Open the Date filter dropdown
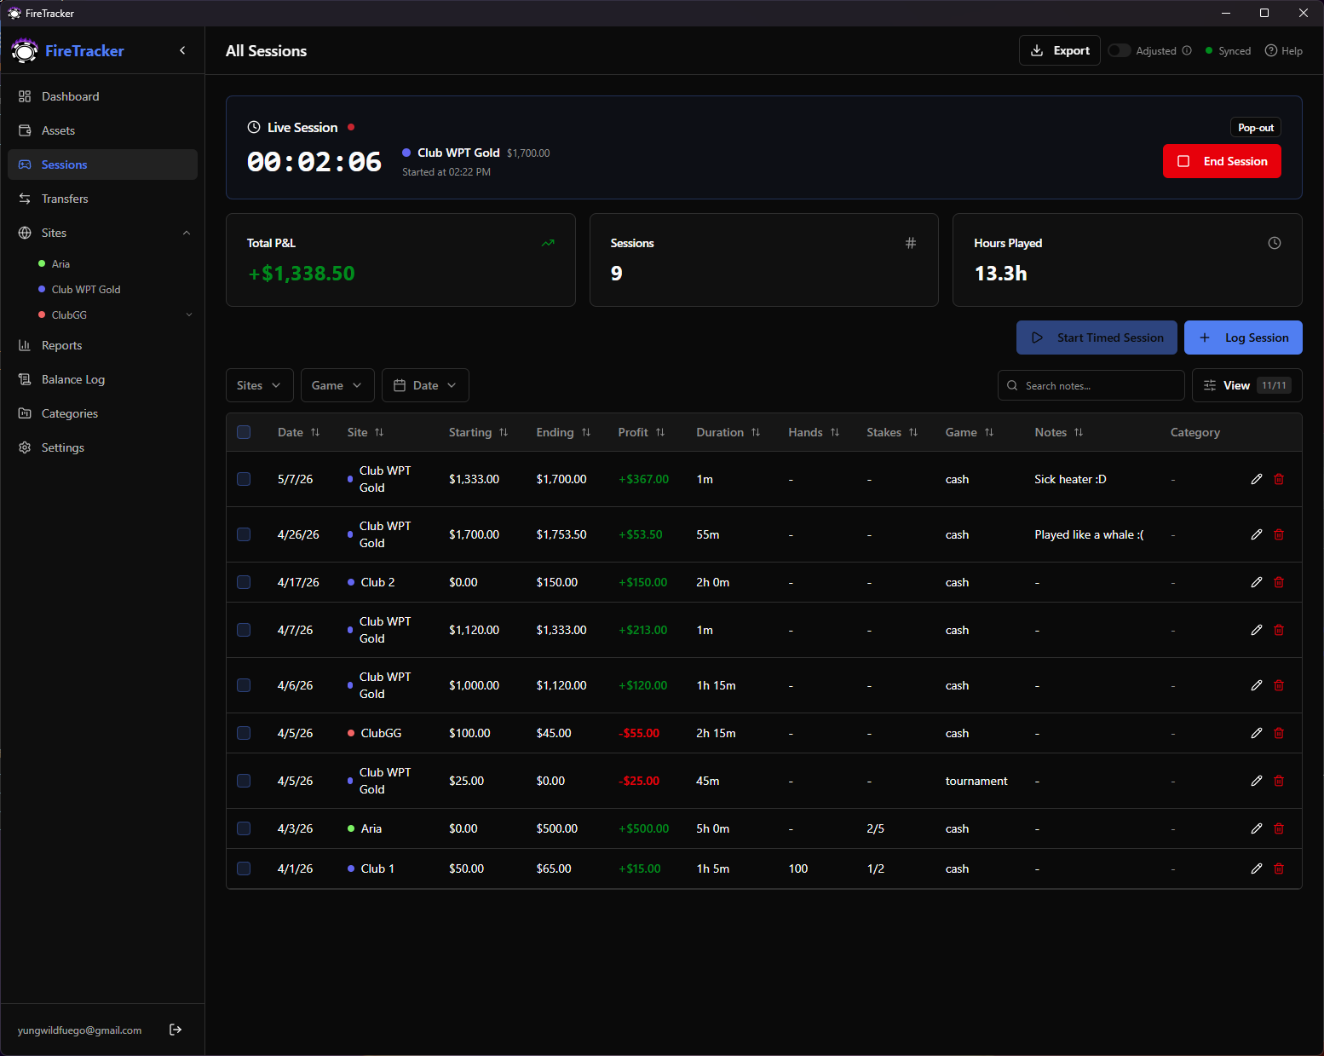1324x1056 pixels. (425, 385)
